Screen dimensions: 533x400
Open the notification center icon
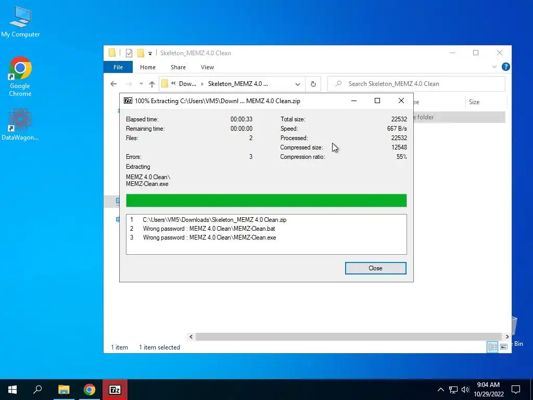coord(516,390)
